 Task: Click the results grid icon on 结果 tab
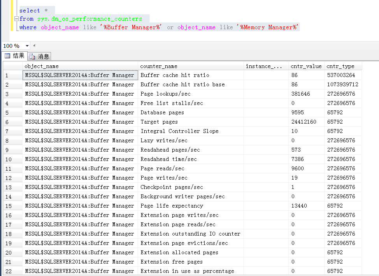pyautogui.click(x=7, y=56)
